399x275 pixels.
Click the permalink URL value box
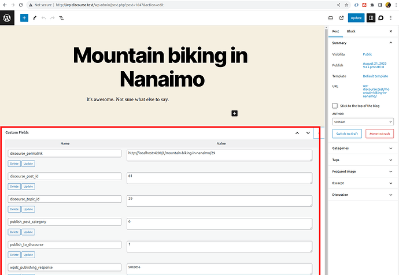coord(219,155)
